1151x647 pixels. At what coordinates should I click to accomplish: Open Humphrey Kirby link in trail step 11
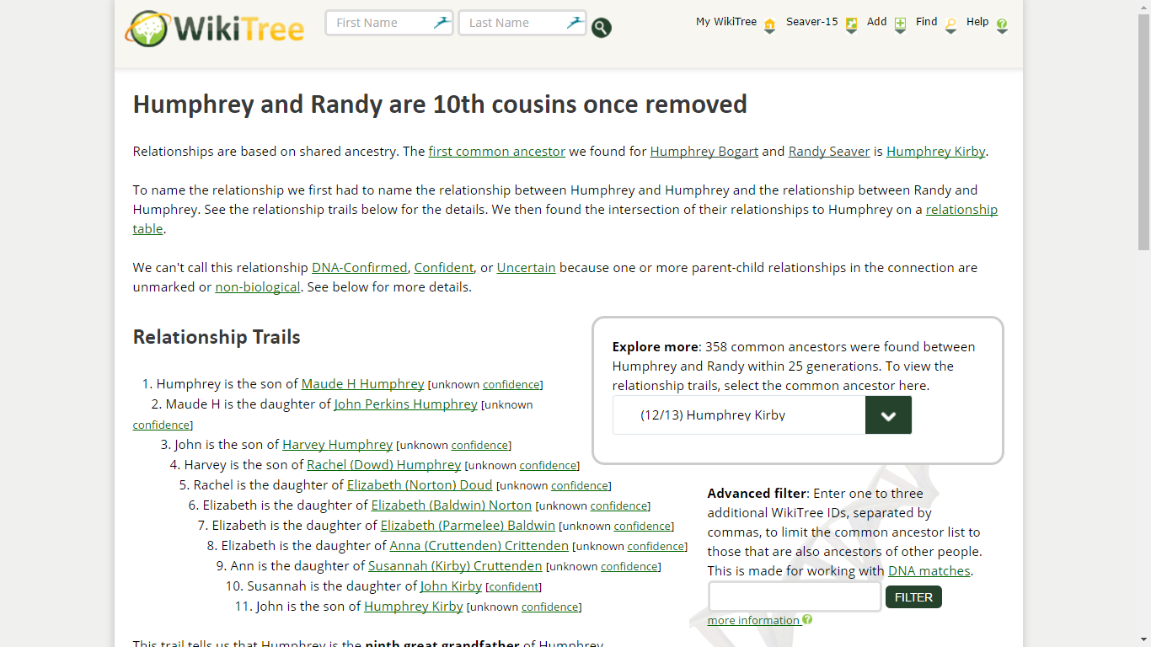tap(414, 607)
